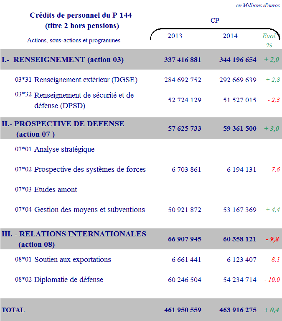Viewport: 282px width, 321px height.
Task: Click the "Gestion des moyens et subventions" label
Action: [89, 210]
